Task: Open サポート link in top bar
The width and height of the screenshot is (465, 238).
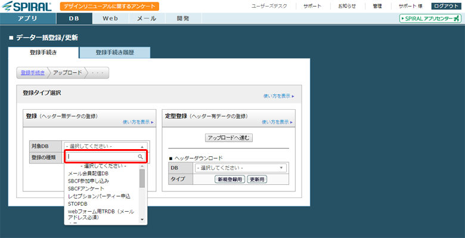Action: click(x=312, y=6)
